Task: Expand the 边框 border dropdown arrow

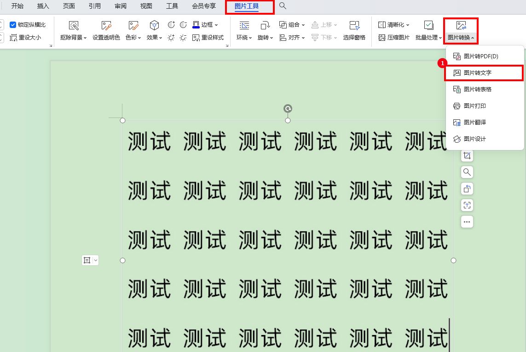Action: 216,25
